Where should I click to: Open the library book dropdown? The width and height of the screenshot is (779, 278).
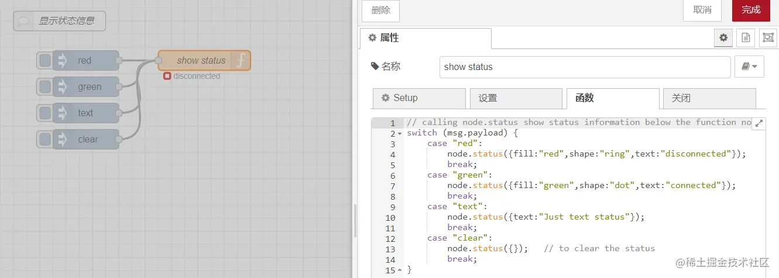[749, 67]
